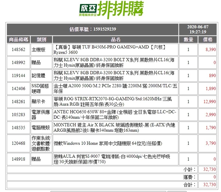Click quantity 1 in the 顯示卡 row

[188, 102]
